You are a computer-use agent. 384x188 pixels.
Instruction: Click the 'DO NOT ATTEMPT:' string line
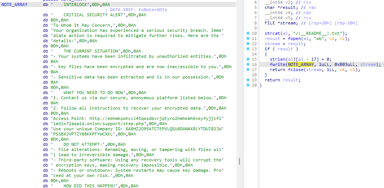coord(84,144)
